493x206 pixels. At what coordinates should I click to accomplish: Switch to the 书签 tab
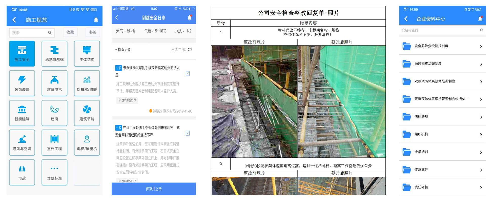(93, 32)
